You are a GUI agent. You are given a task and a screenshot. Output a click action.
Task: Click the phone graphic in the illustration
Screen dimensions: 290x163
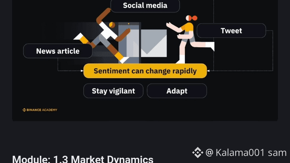pyautogui.click(x=129, y=43)
